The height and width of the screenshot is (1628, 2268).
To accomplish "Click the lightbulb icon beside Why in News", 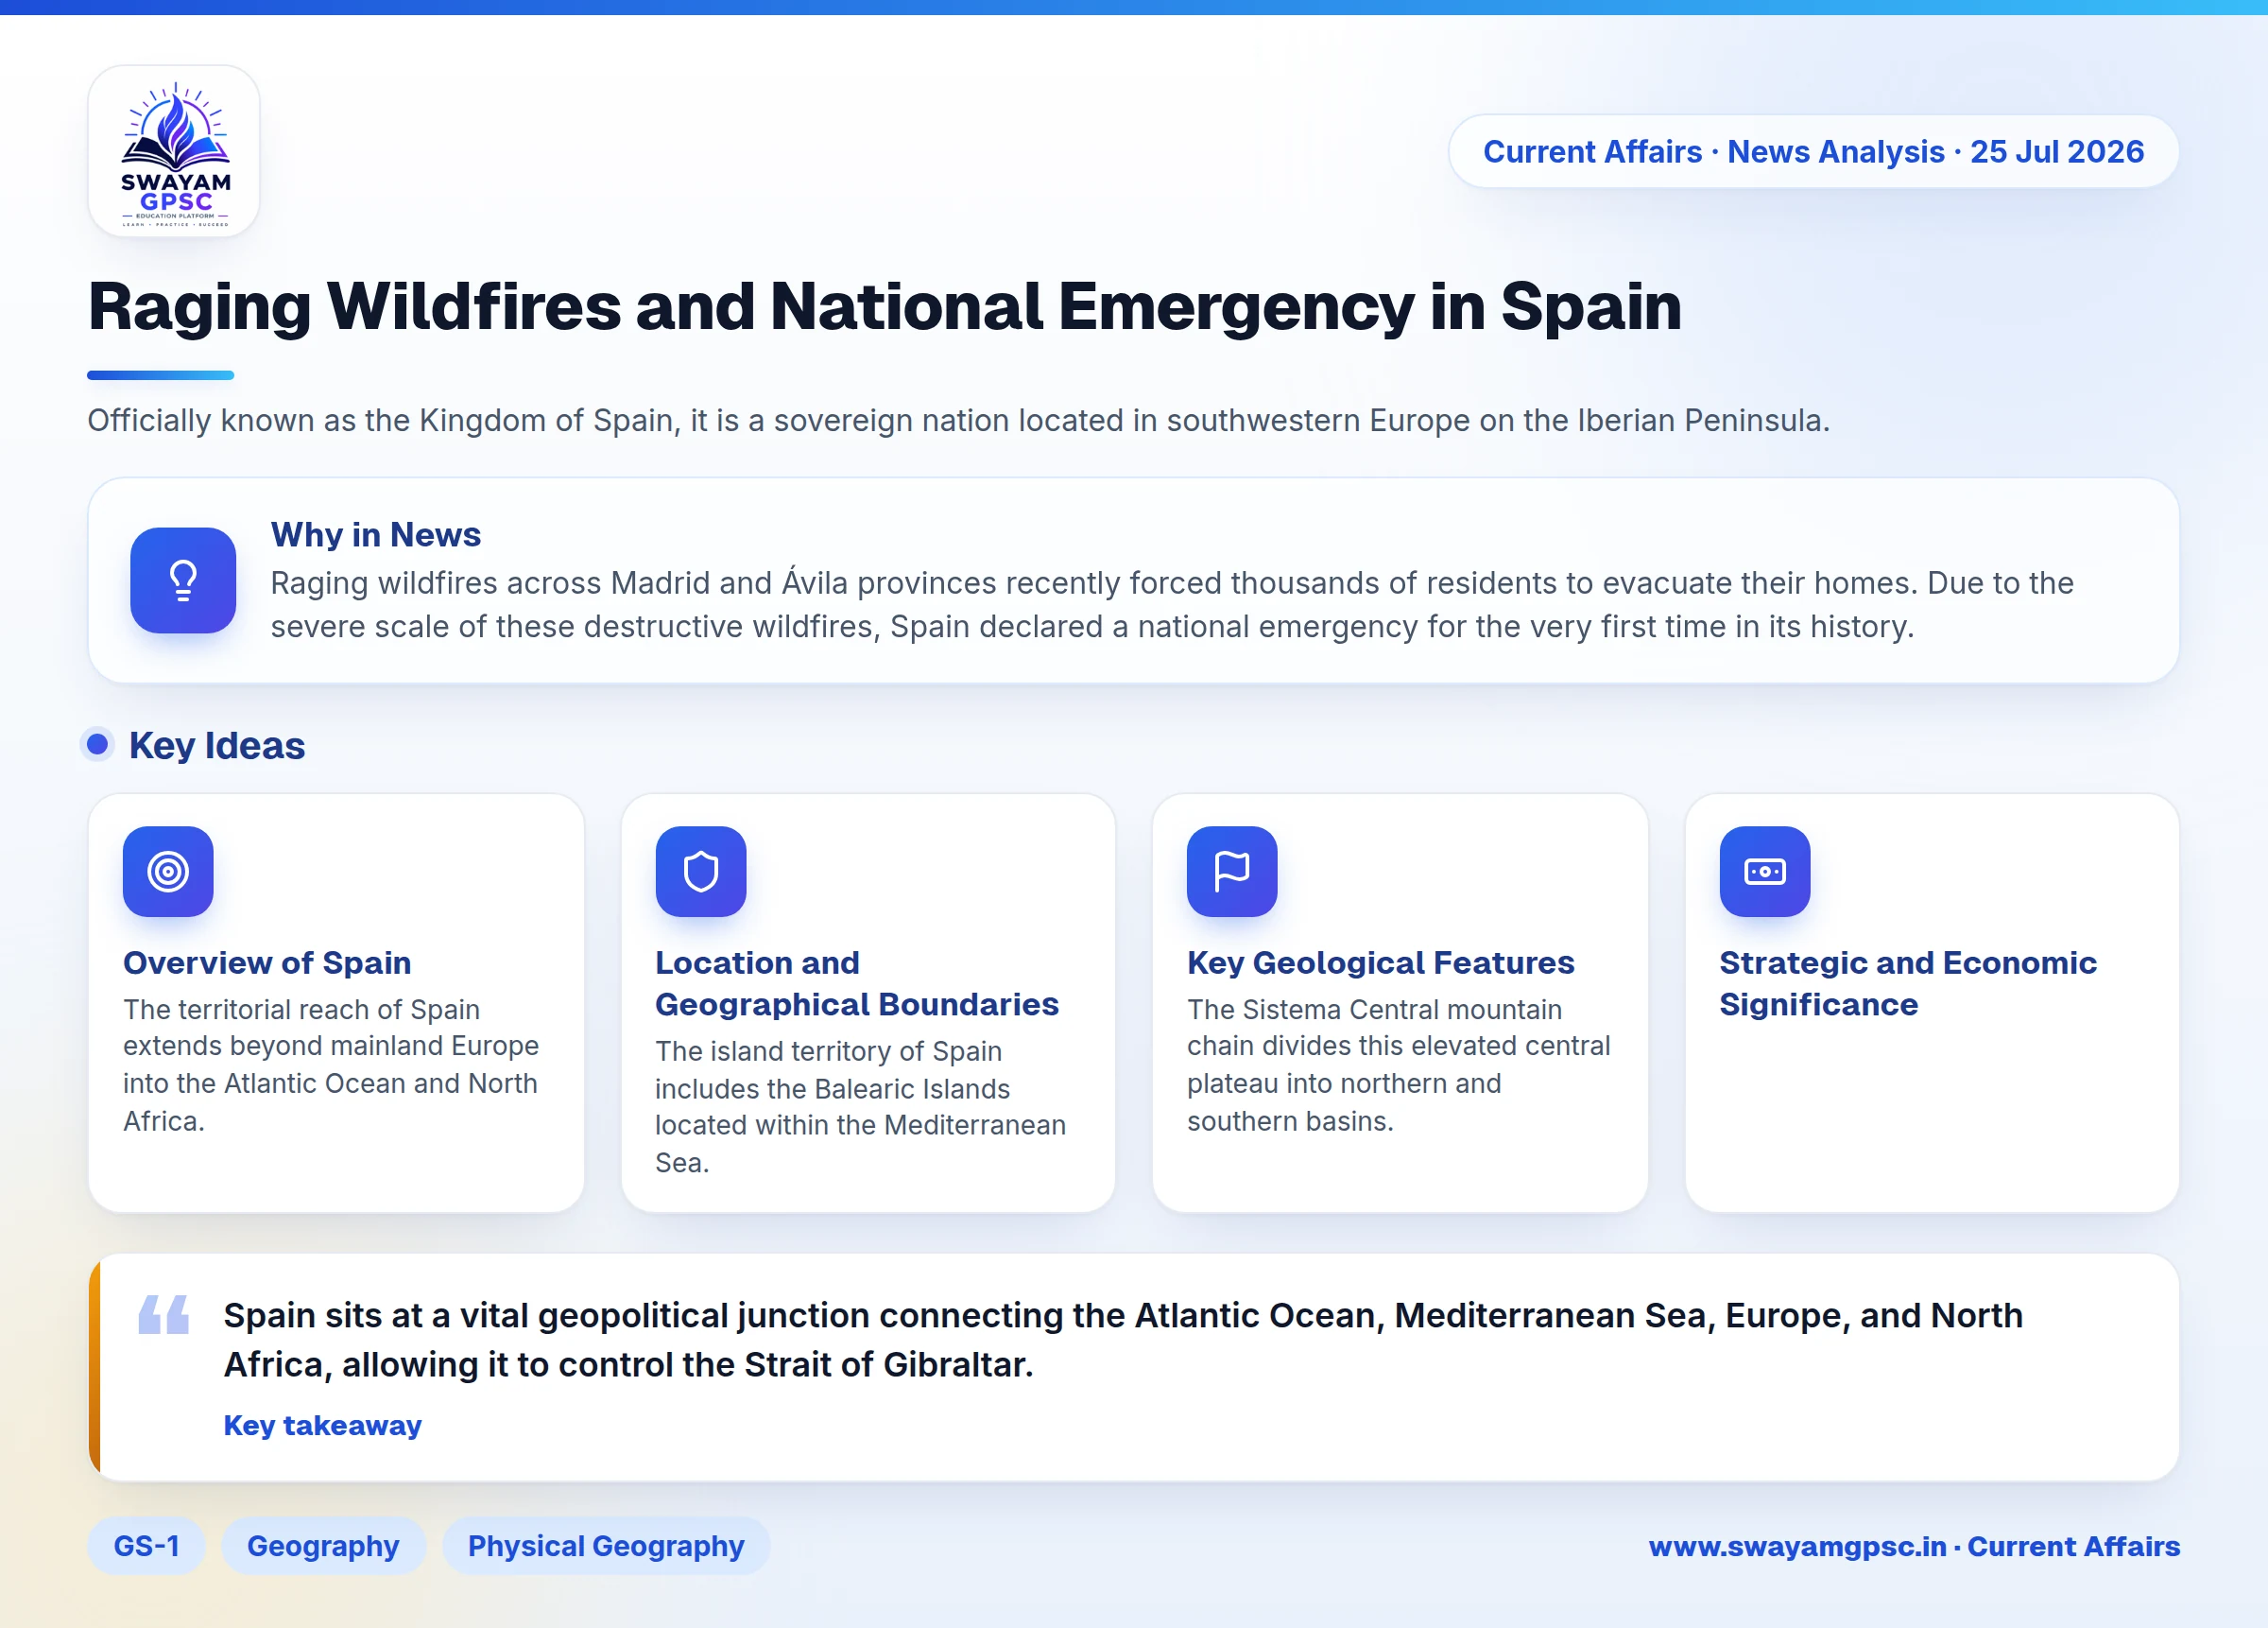I will click(183, 580).
